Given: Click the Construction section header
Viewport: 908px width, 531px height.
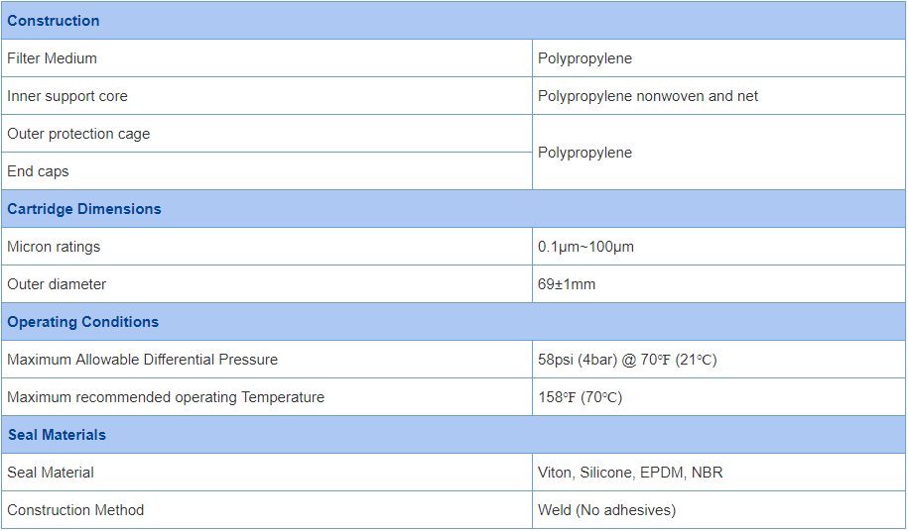Looking at the screenshot, I should point(54,21).
